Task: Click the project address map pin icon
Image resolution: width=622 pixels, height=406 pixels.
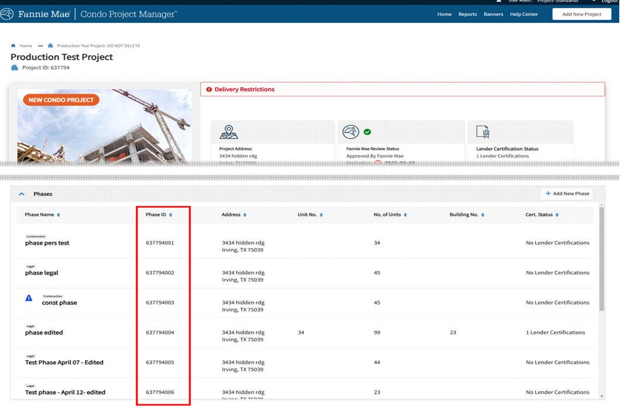Action: pos(228,132)
